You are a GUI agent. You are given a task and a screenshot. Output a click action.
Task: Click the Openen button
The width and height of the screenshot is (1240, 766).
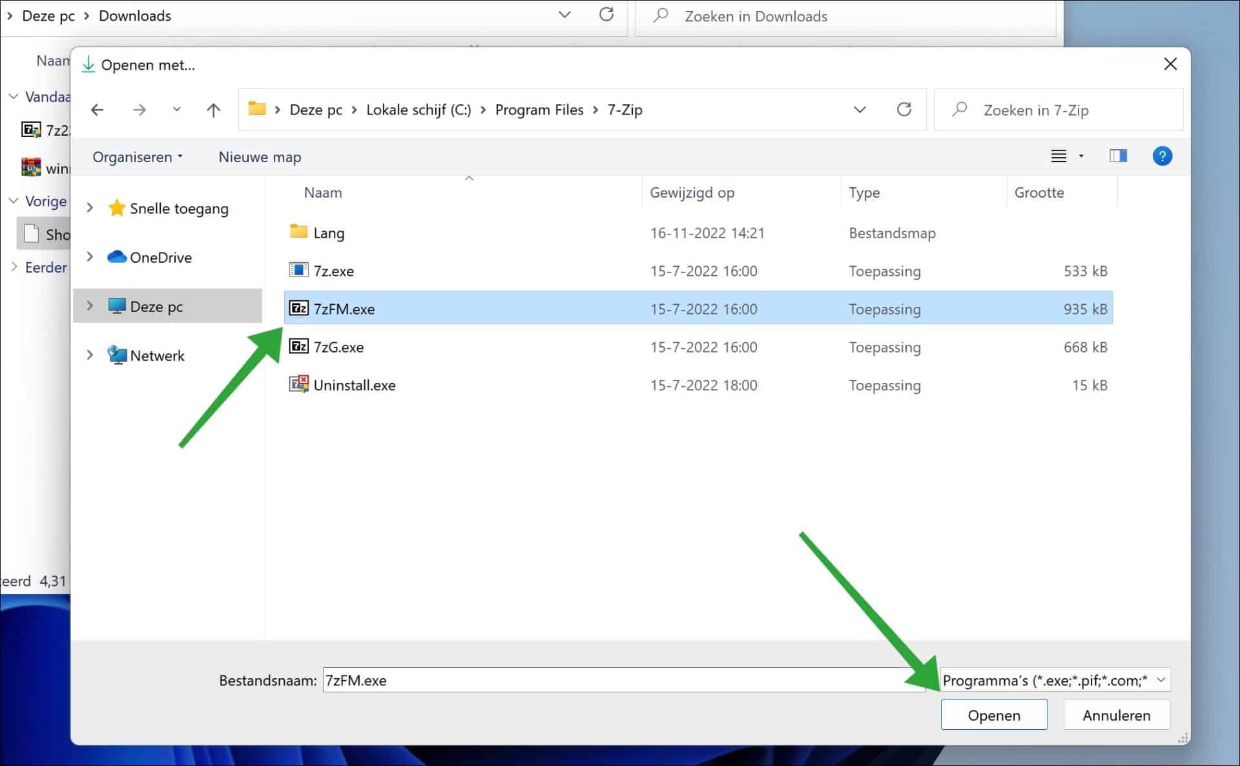(994, 714)
